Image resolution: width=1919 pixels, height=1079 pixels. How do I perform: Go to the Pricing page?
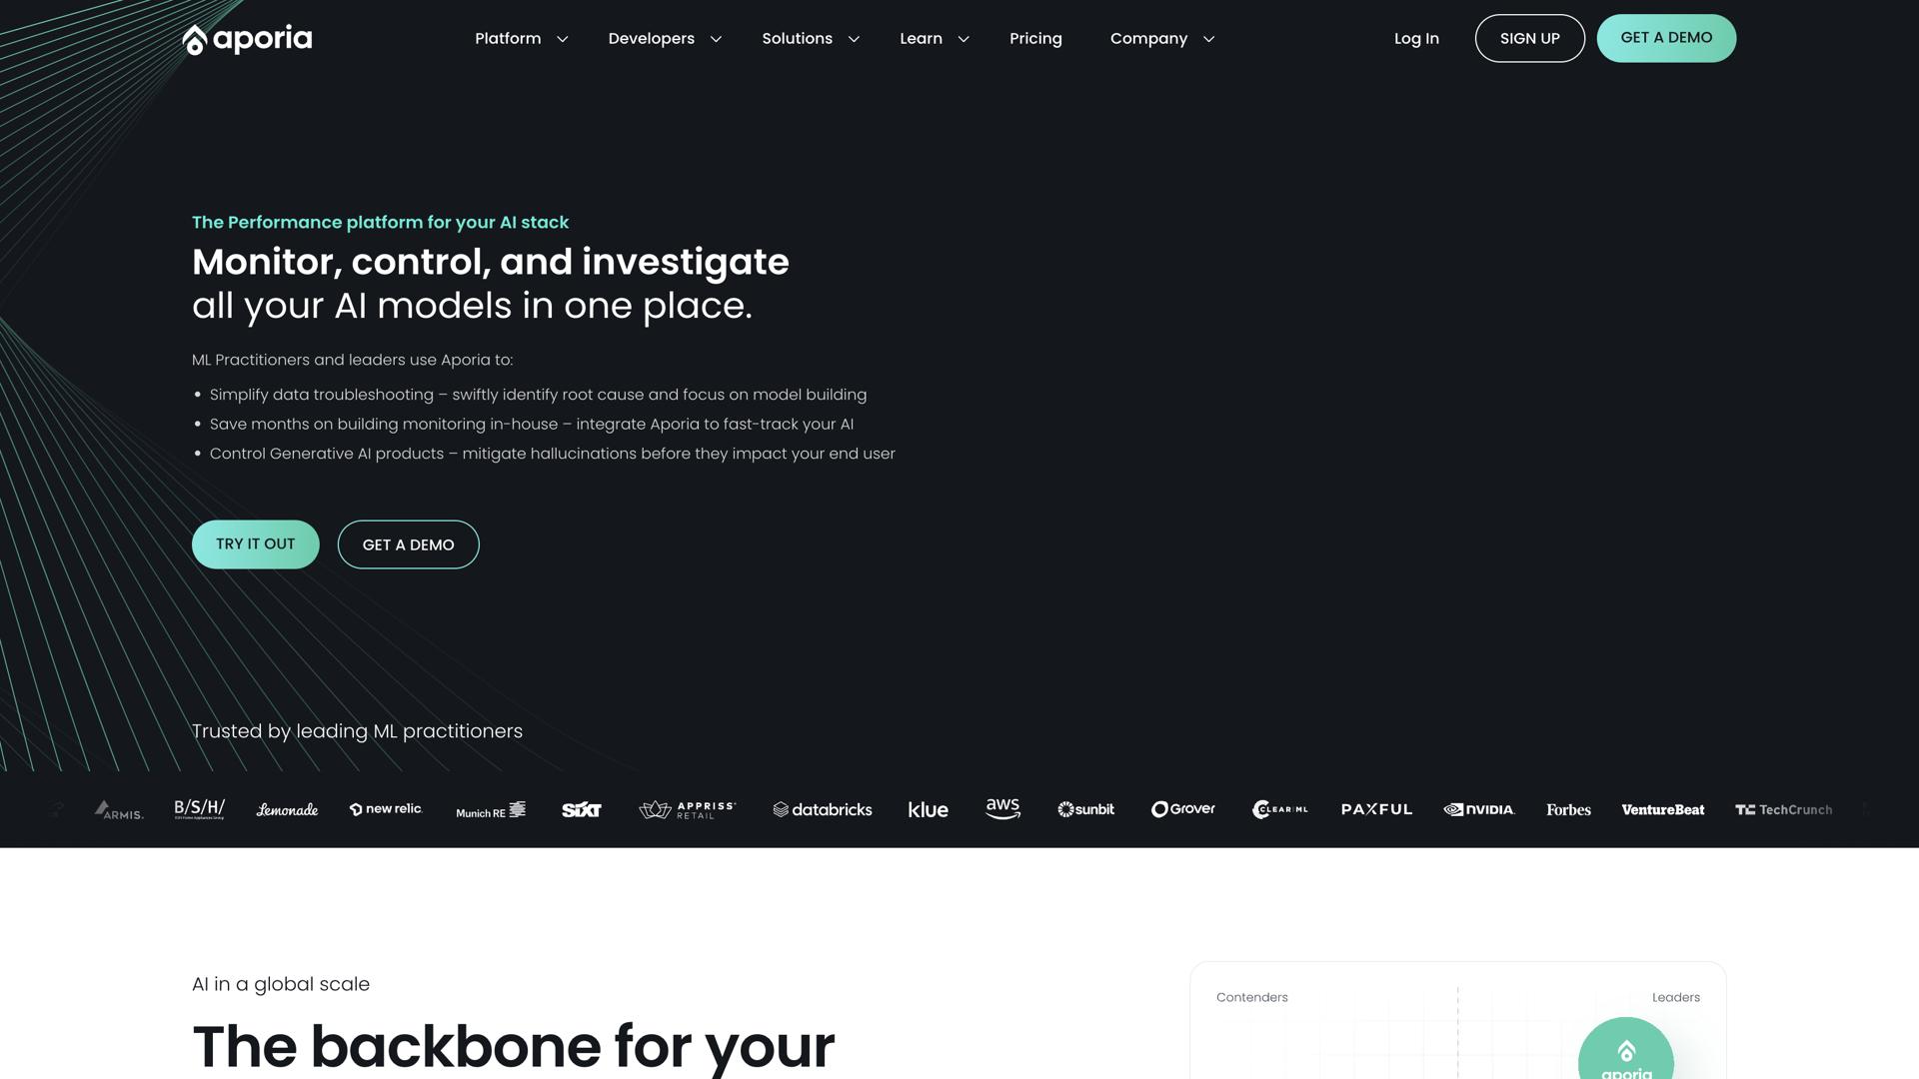[1035, 39]
